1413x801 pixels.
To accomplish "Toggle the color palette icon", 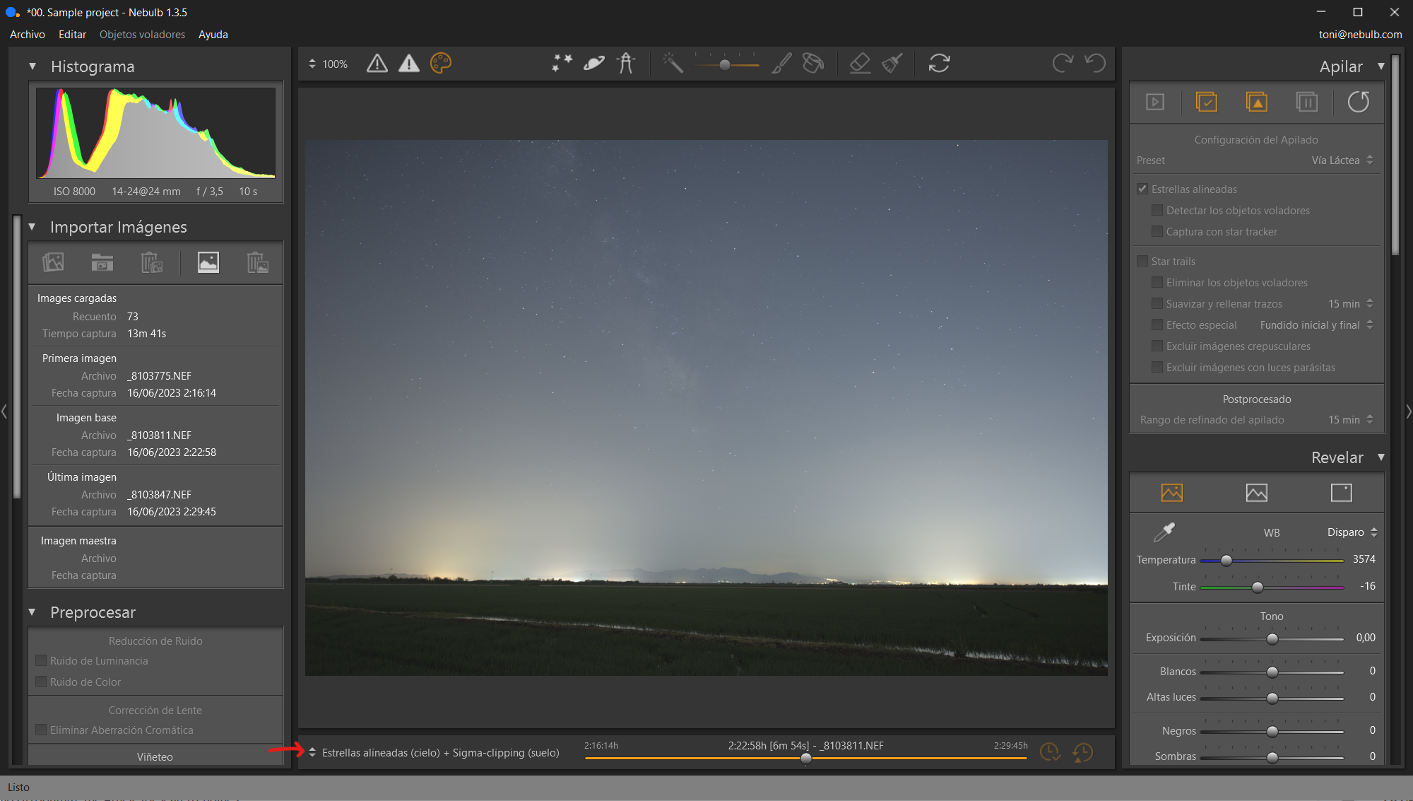I will coord(441,64).
